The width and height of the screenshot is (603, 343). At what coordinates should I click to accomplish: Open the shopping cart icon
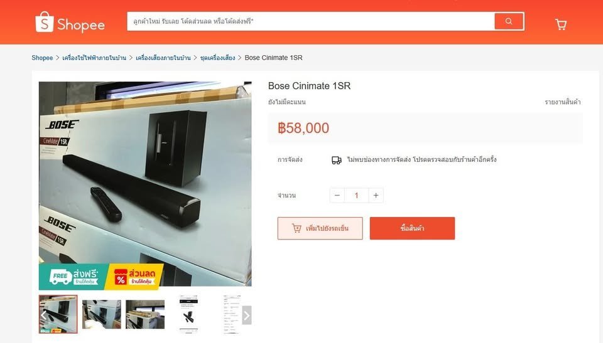pos(561,24)
